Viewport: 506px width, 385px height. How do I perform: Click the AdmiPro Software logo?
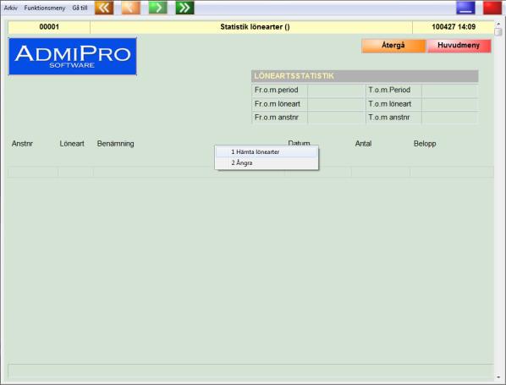[73, 57]
